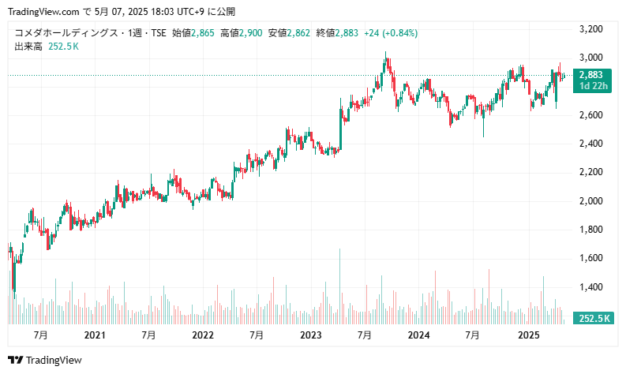Click the 始値 2,865 open value
Screen dimensions: 626x374
(x=193, y=32)
